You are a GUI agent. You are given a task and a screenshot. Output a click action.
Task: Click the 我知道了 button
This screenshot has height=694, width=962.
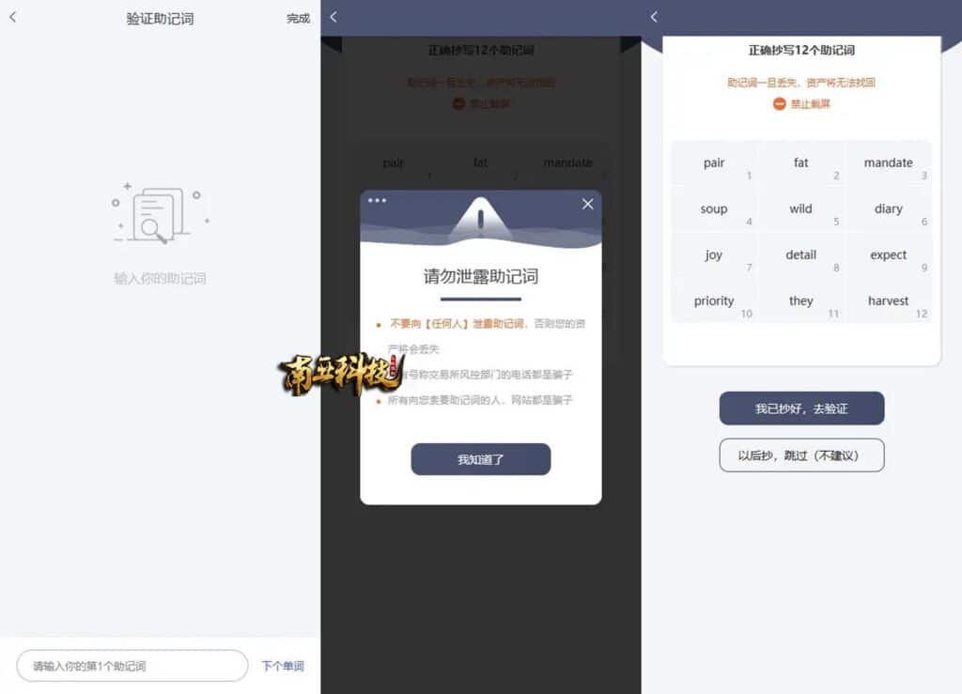(x=480, y=459)
